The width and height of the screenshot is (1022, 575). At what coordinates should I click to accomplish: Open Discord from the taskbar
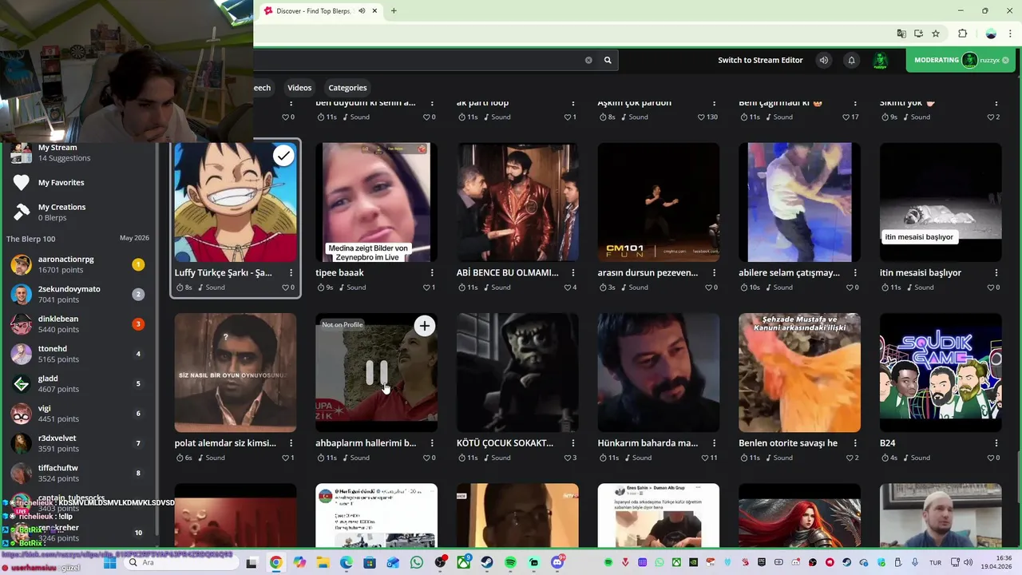tap(557, 563)
